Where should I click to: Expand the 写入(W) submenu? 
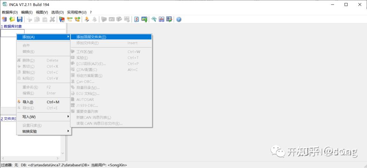tap(44, 117)
